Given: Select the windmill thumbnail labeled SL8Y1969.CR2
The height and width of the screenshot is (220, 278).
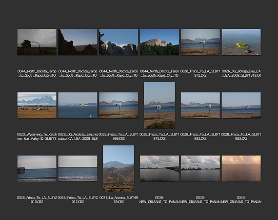Looking at the screenshot, I should coord(119,105).
